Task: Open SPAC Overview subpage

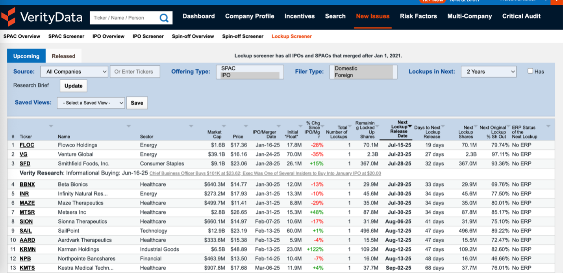Action: point(22,36)
